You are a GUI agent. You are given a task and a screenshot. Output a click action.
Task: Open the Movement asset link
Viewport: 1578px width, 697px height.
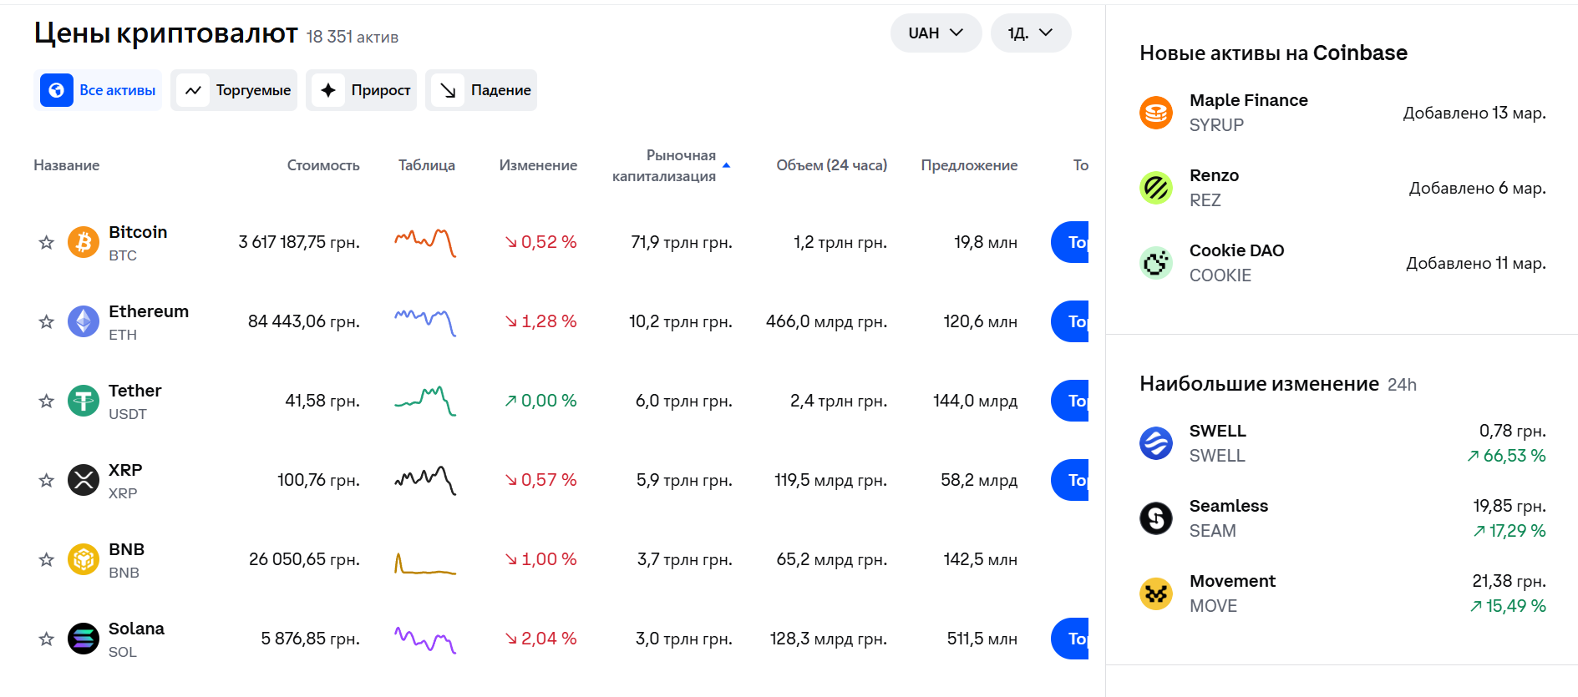[1232, 581]
